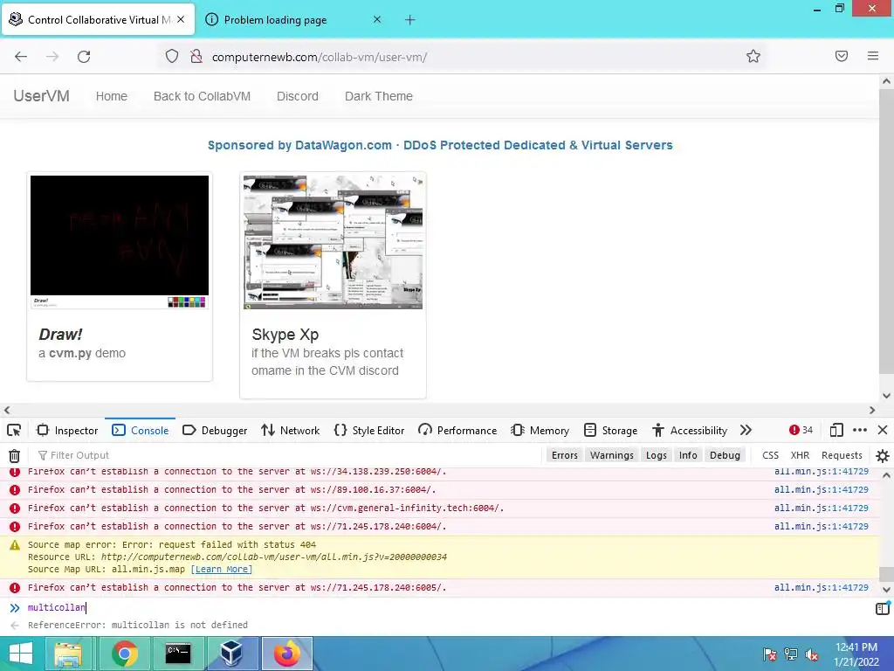Open the Discord navbar link
Viewport: 894px width, 671px height.
pos(298,96)
